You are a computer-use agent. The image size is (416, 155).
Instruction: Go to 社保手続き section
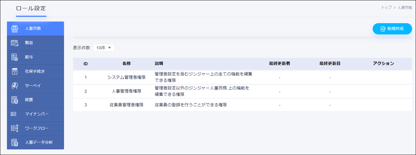[35, 71]
